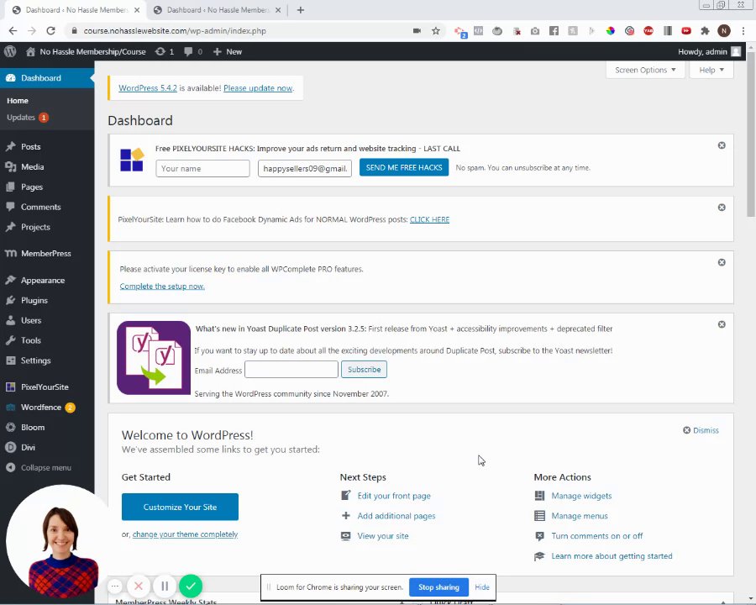Viewport: 756px width, 605px height.
Task: Click the Please update now link
Action: coord(258,87)
